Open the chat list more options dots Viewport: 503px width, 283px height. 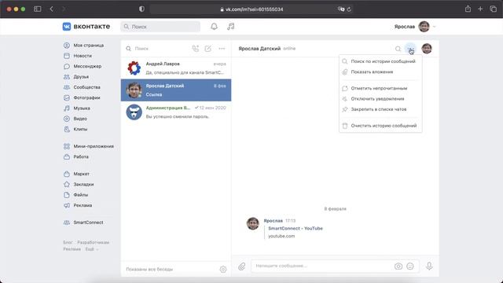tap(222, 49)
